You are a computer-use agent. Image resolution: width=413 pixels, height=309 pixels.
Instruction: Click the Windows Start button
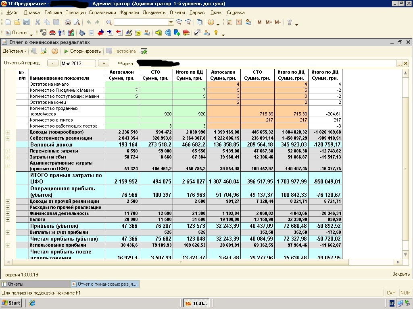pyautogui.click(x=11, y=303)
